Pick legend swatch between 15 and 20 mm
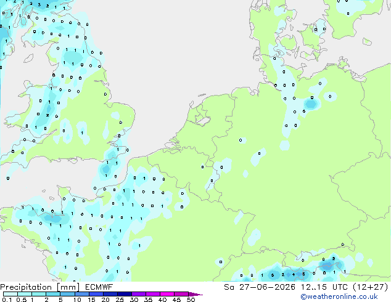 [96, 294]
